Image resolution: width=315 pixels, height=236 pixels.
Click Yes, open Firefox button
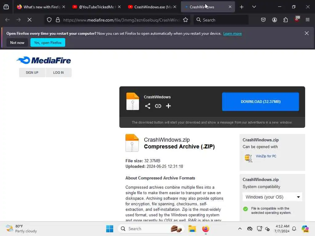click(x=48, y=42)
